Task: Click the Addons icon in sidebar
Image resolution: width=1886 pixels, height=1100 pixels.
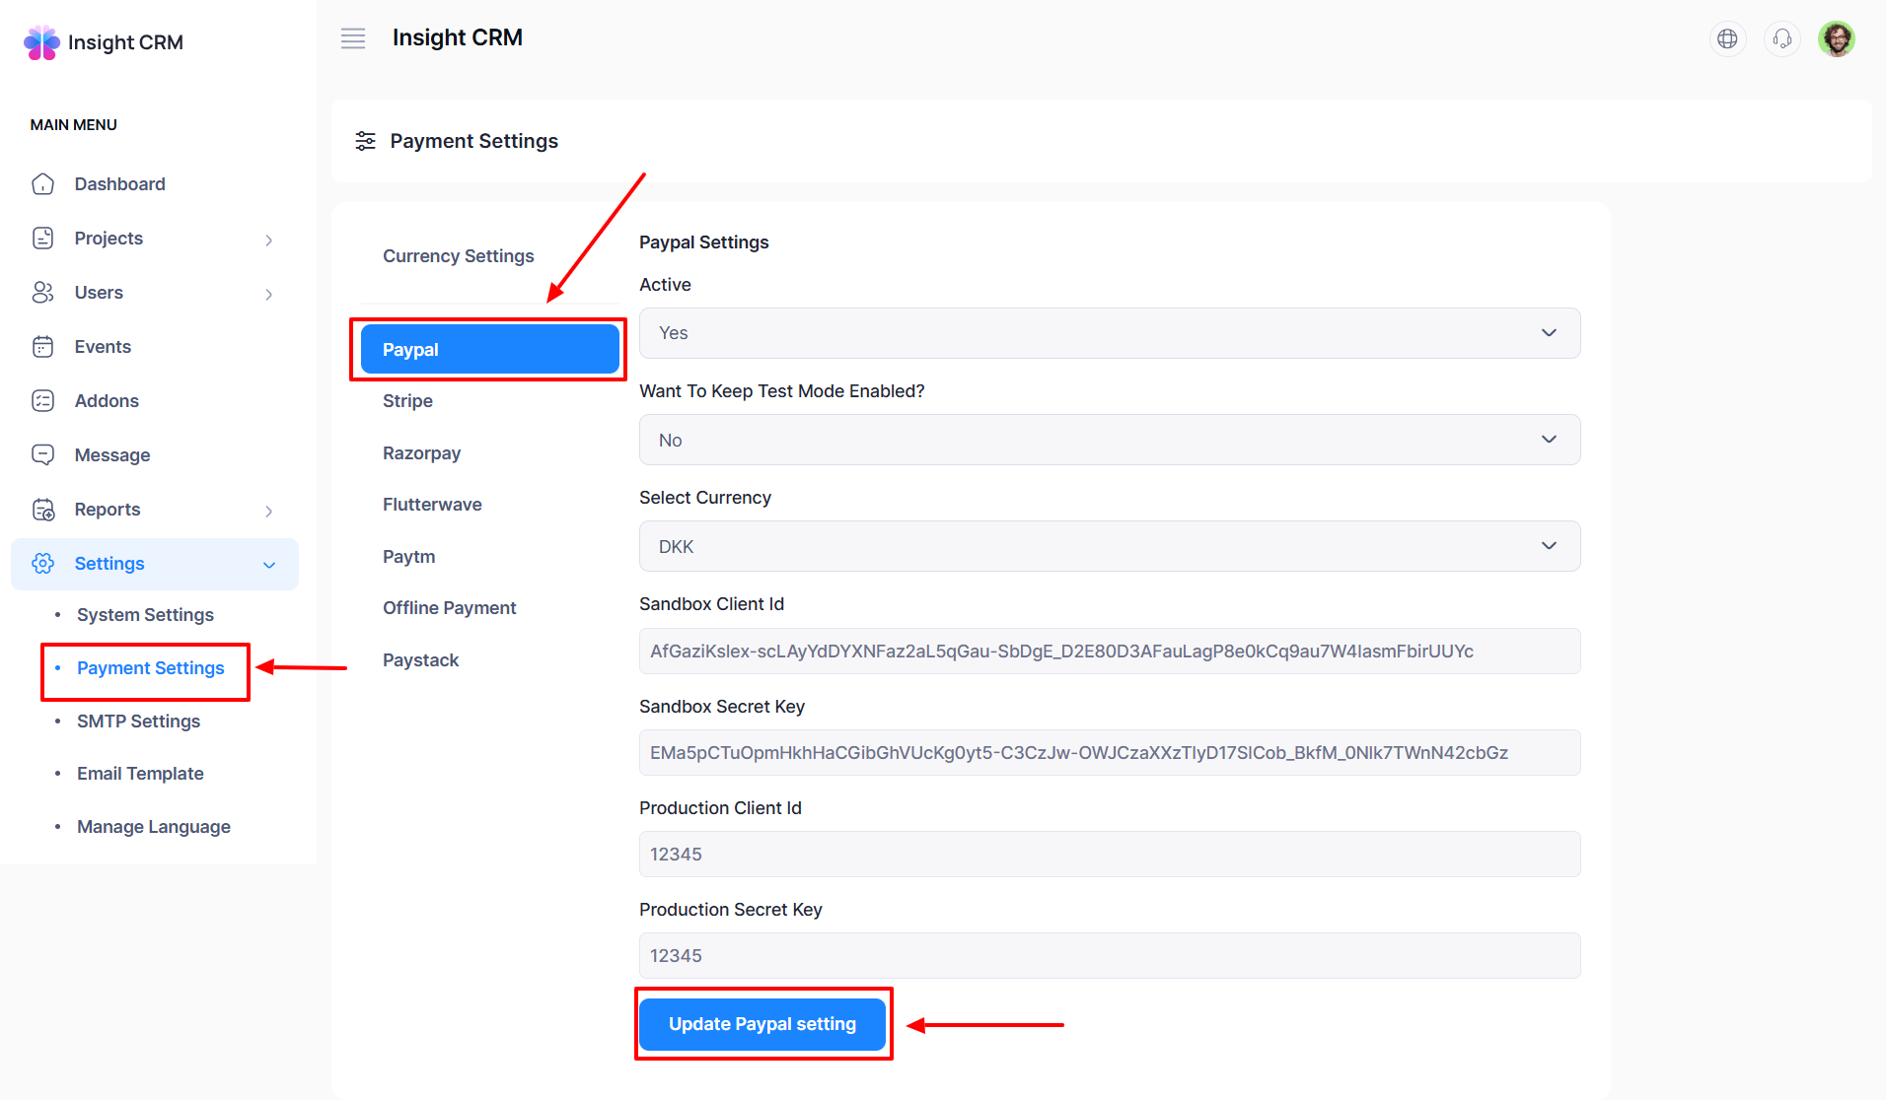Action: click(43, 401)
